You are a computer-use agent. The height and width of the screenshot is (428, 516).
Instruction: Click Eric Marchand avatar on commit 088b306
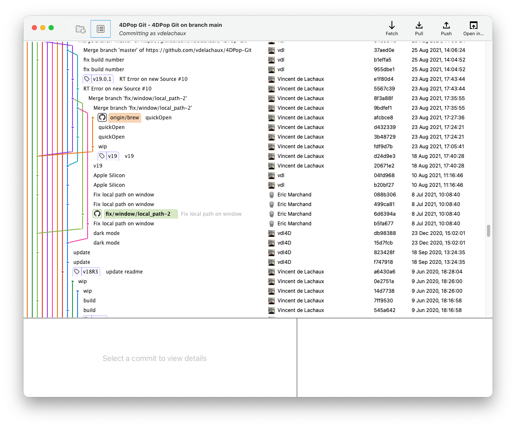coord(272,195)
